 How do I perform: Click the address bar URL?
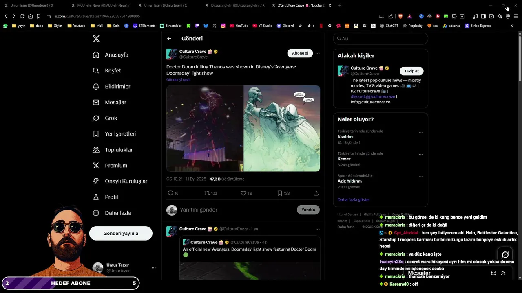97,16
